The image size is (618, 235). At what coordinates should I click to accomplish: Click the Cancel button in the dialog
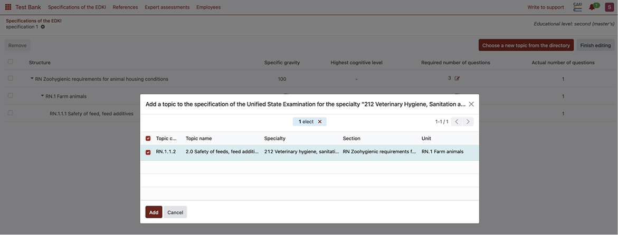[x=175, y=212]
